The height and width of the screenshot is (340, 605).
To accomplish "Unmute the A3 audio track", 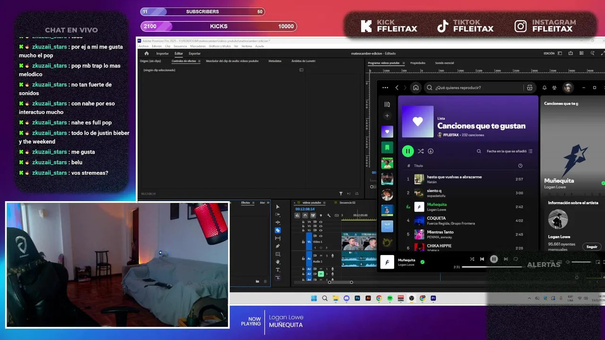I will tap(321, 274).
